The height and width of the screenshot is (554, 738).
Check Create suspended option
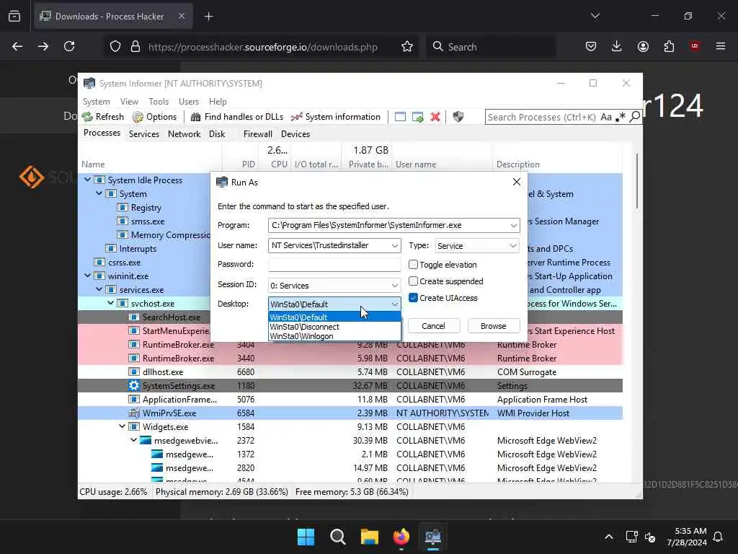413,281
